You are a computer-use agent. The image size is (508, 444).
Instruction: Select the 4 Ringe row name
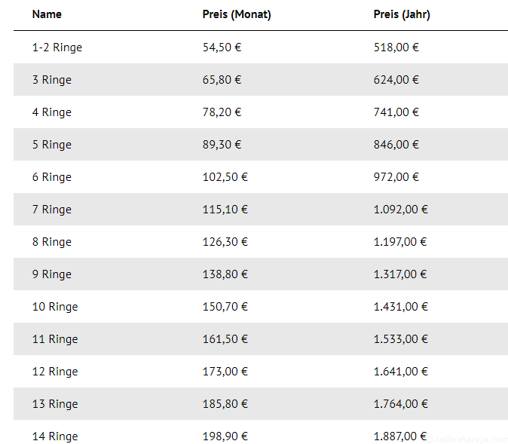(x=52, y=112)
